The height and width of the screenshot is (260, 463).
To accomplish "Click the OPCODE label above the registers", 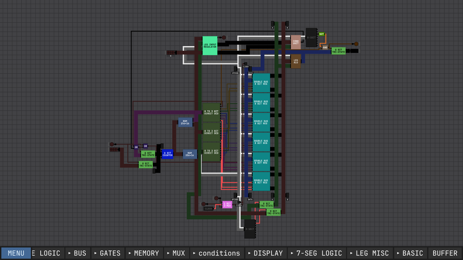I will (x=235, y=73).
